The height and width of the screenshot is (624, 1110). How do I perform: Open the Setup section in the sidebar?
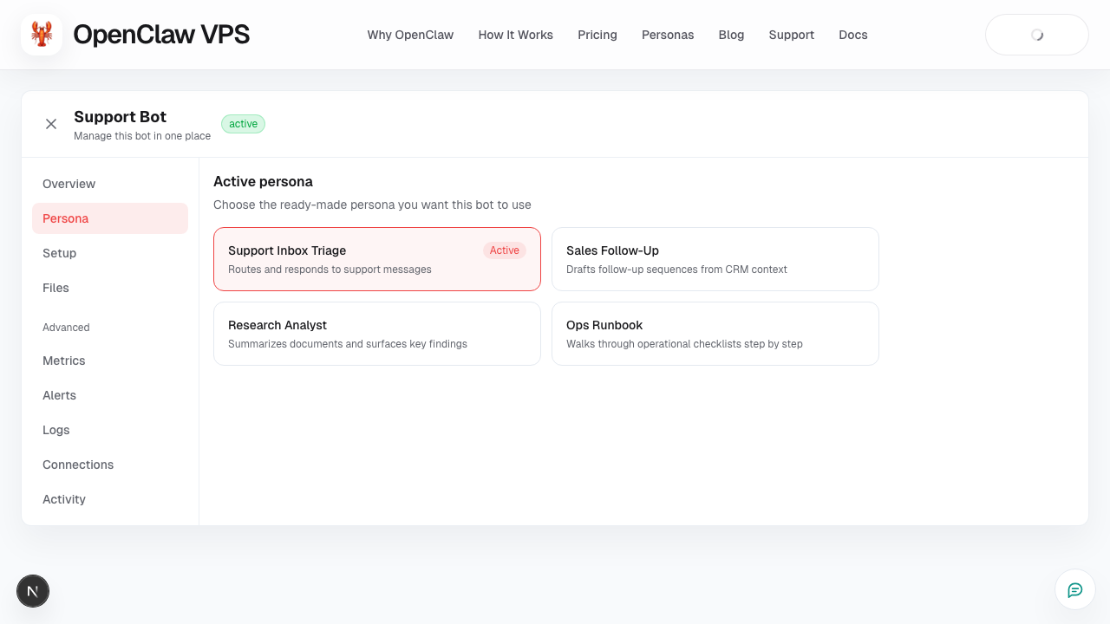tap(59, 253)
